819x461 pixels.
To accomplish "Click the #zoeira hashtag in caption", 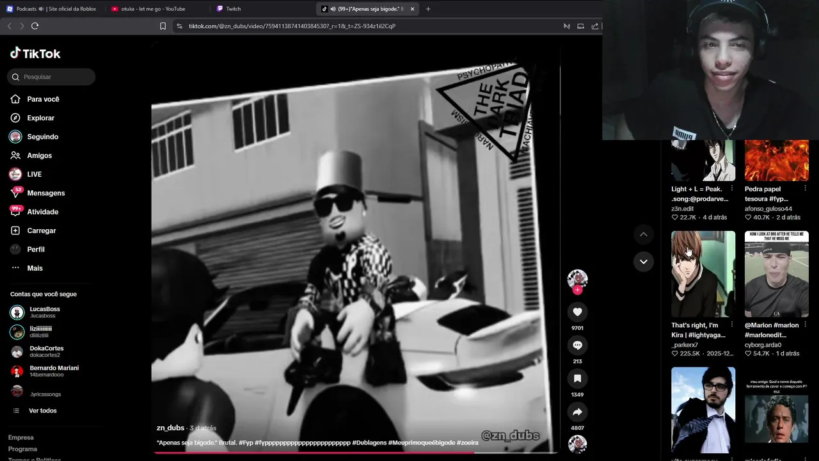I will pyautogui.click(x=468, y=442).
